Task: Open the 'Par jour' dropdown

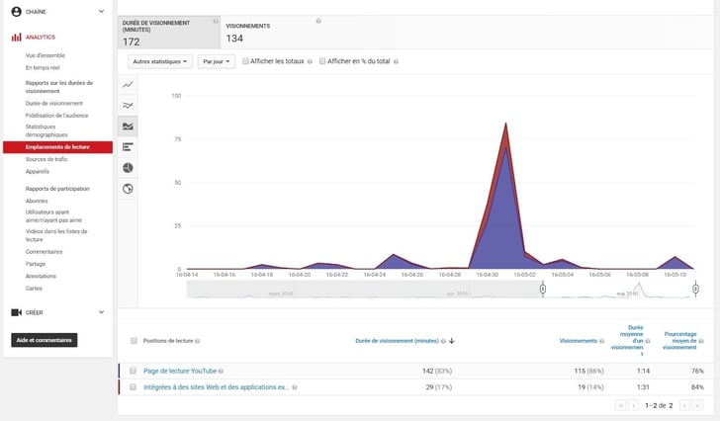Action: click(216, 61)
